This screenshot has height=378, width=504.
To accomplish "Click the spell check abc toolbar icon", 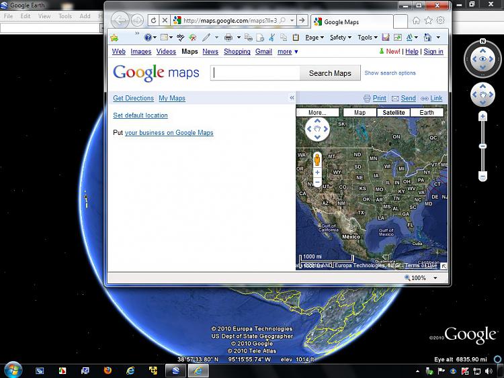I will pos(180,38).
